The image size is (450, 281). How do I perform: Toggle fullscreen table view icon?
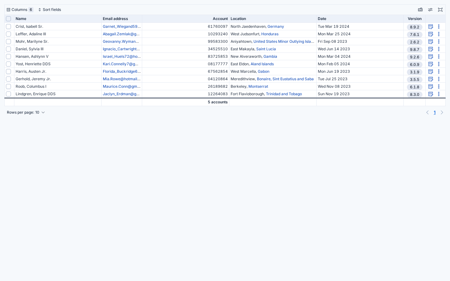(x=440, y=10)
